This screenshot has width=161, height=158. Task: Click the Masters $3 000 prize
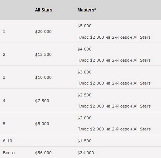pyautogui.click(x=85, y=72)
